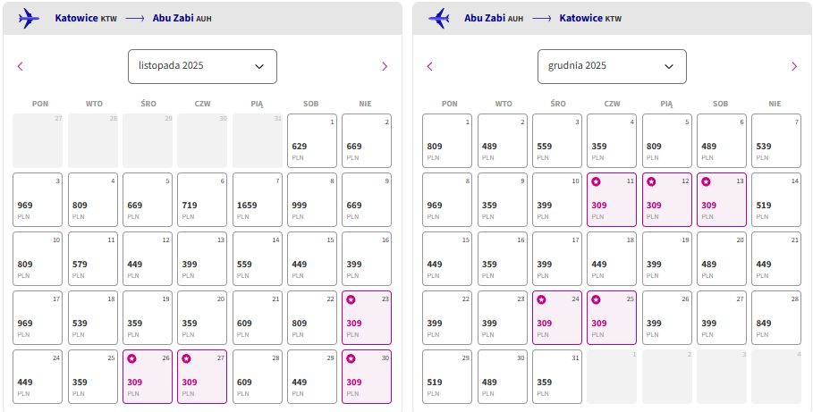
Task: Open the grudnia 2025 month dropdown
Action: 612,66
